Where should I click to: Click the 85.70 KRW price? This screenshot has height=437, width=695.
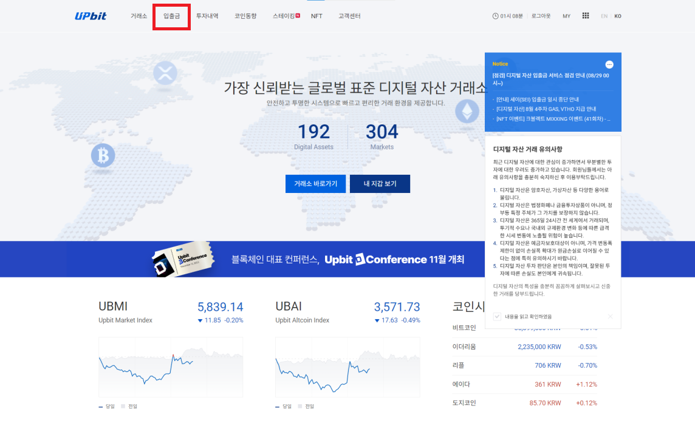[545, 403]
